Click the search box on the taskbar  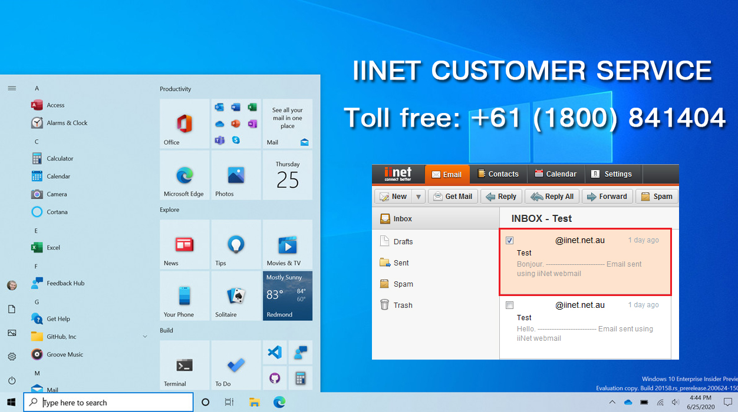(108, 402)
